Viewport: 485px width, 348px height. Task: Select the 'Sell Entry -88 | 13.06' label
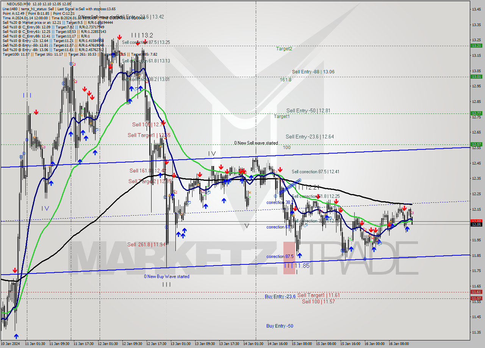313,72
